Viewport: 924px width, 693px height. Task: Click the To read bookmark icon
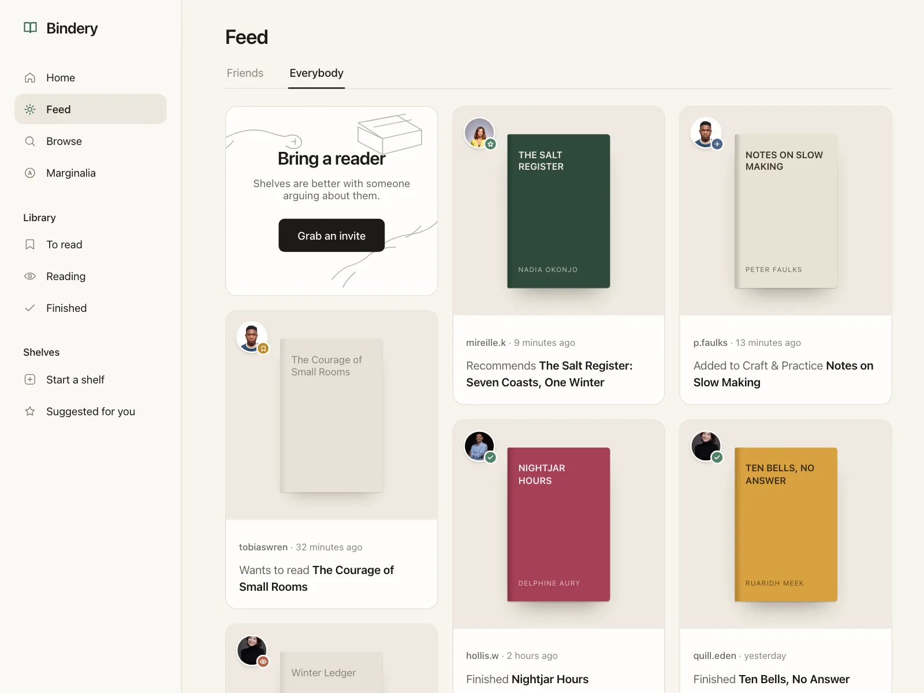tap(30, 244)
